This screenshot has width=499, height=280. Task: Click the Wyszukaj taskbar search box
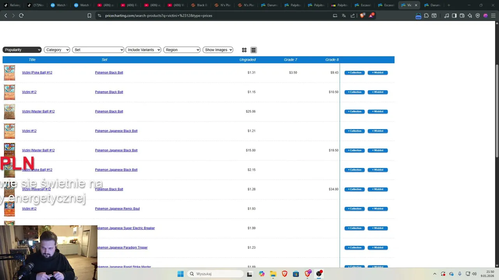(x=214, y=274)
